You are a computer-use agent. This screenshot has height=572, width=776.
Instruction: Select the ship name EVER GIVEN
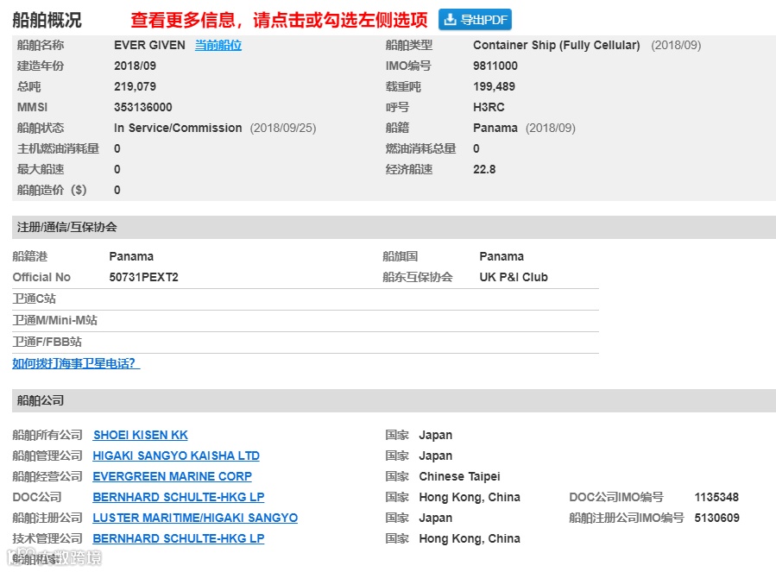click(149, 45)
